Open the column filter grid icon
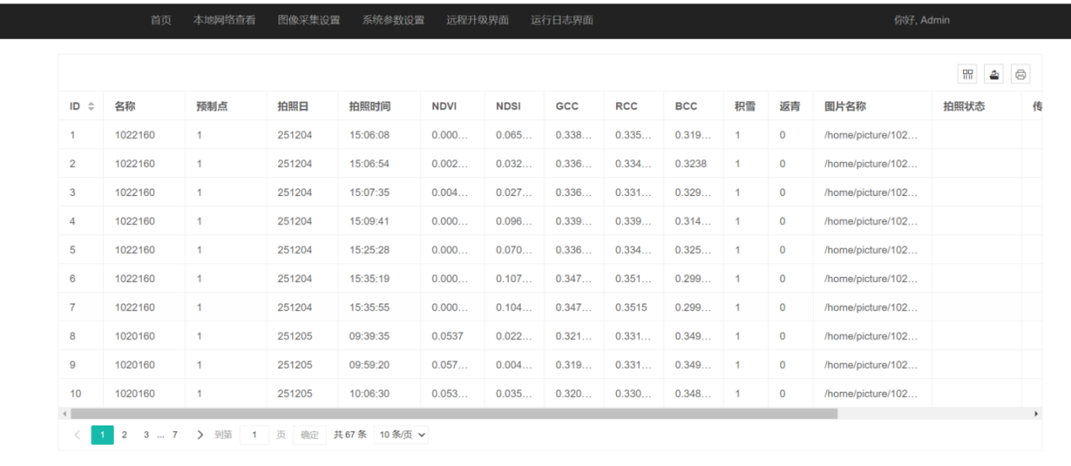The image size is (1071, 466). tap(967, 74)
